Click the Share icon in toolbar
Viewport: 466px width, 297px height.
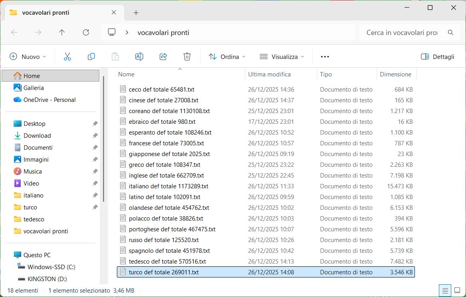[163, 57]
